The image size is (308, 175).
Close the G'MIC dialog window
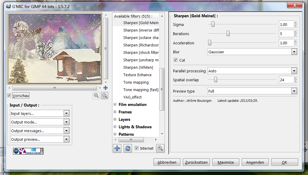click(x=294, y=5)
